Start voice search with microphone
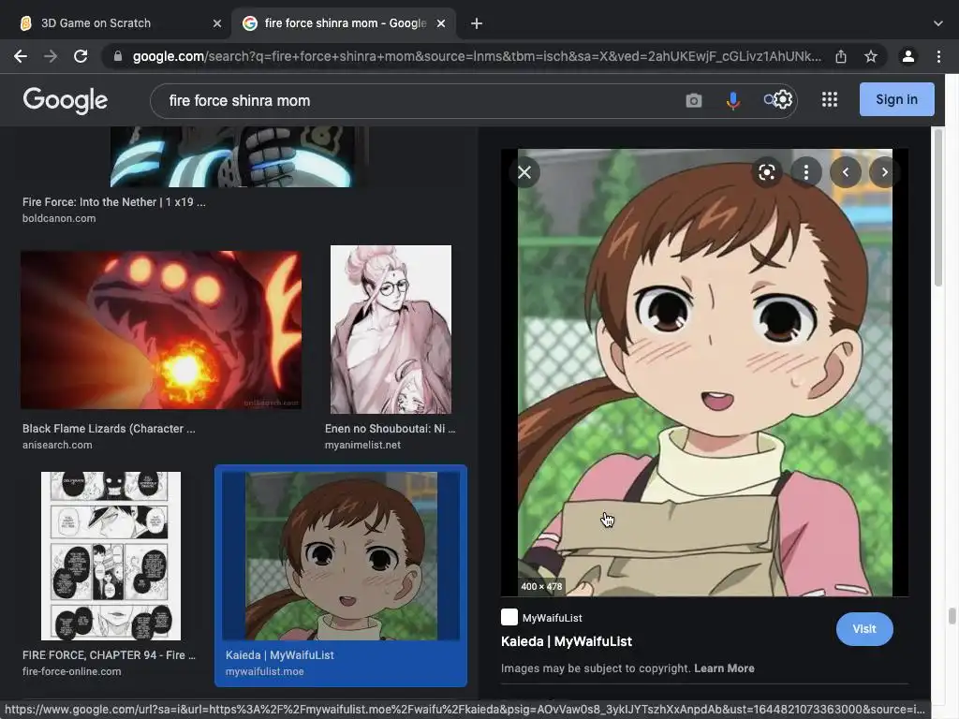Image resolution: width=959 pixels, height=719 pixels. tap(732, 100)
